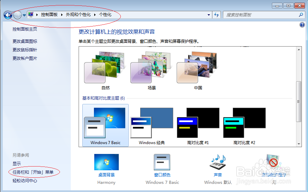Open 屏幕保护程序 icon

coord(273,162)
